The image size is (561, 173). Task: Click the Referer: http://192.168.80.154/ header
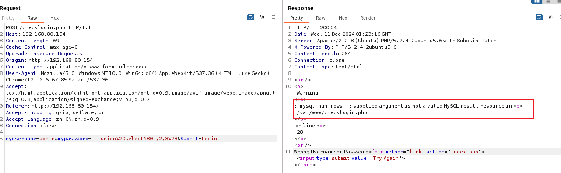point(52,106)
